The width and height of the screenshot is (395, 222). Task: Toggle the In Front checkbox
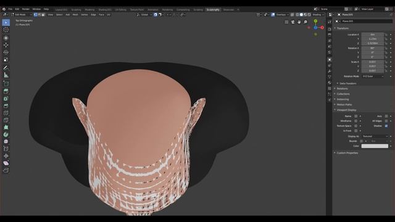pos(355,131)
